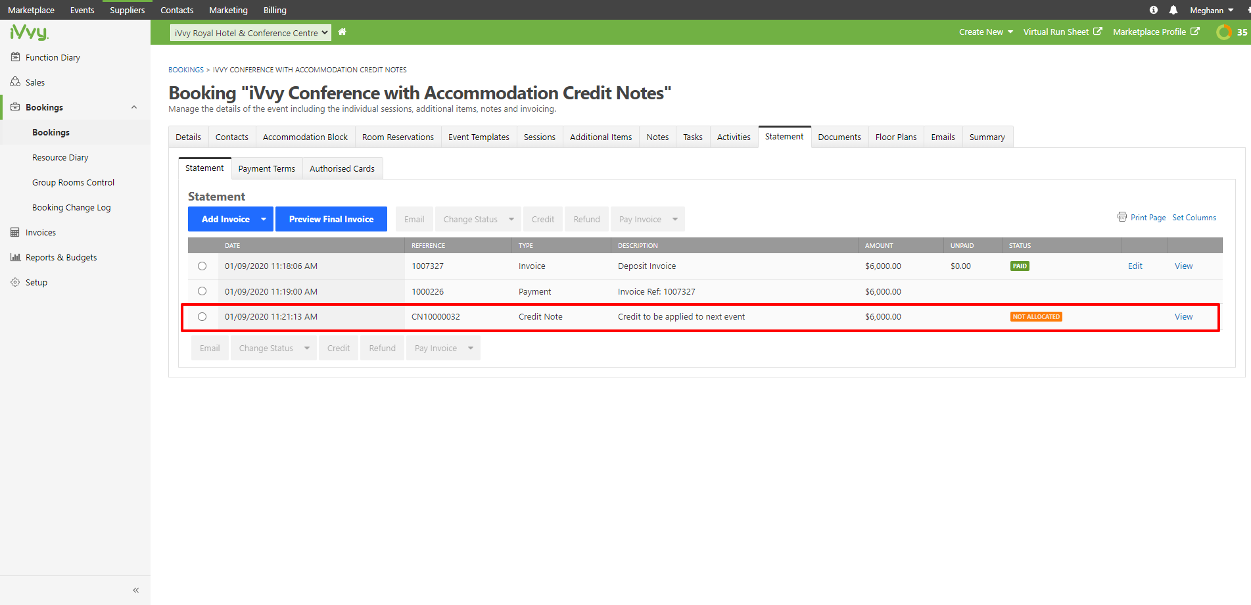Click the bottom Refund button
The width and height of the screenshot is (1251, 605).
click(x=382, y=348)
